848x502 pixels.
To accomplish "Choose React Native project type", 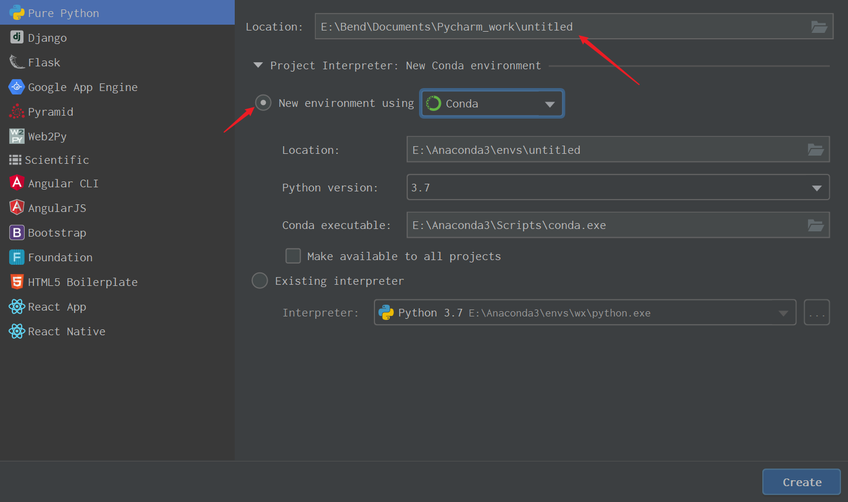I will click(x=117, y=331).
